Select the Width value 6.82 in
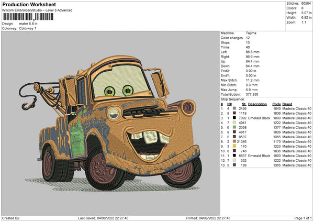 pyautogui.click(x=306, y=18)
